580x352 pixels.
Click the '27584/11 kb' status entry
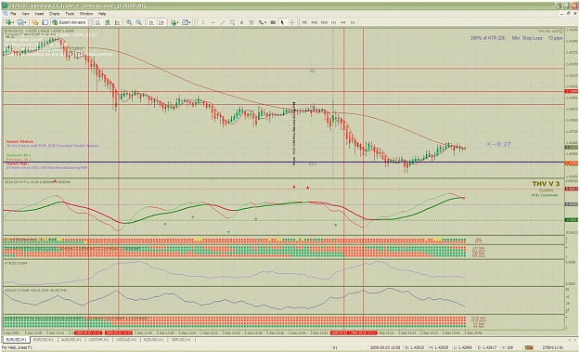pos(552,347)
